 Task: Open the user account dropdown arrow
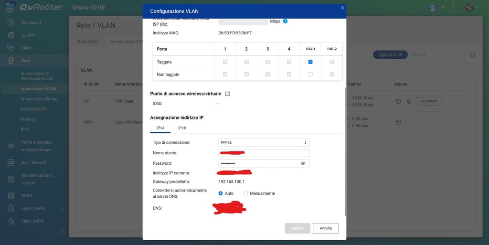443,8
